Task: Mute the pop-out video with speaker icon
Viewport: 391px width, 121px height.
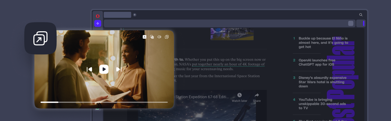Action: point(159,37)
